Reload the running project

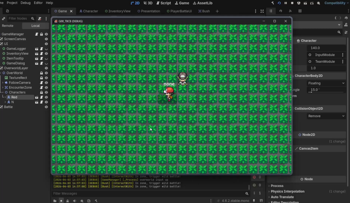tap(279, 3)
